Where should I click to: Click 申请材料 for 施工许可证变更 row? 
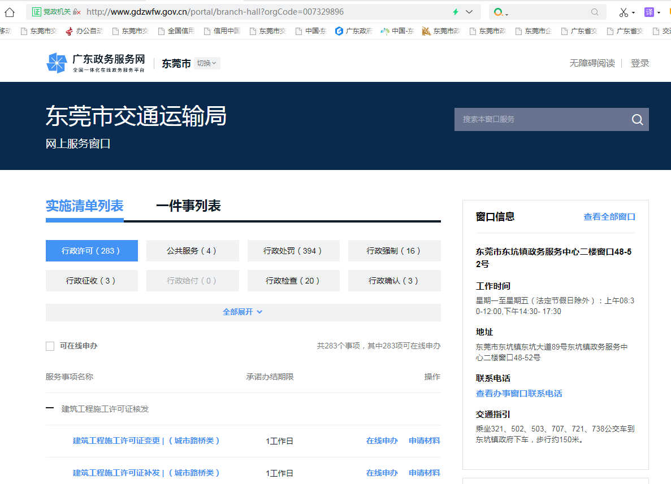click(424, 441)
